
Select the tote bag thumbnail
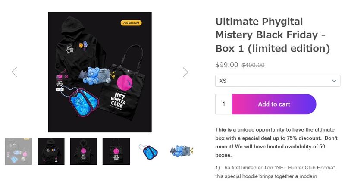coord(116,151)
